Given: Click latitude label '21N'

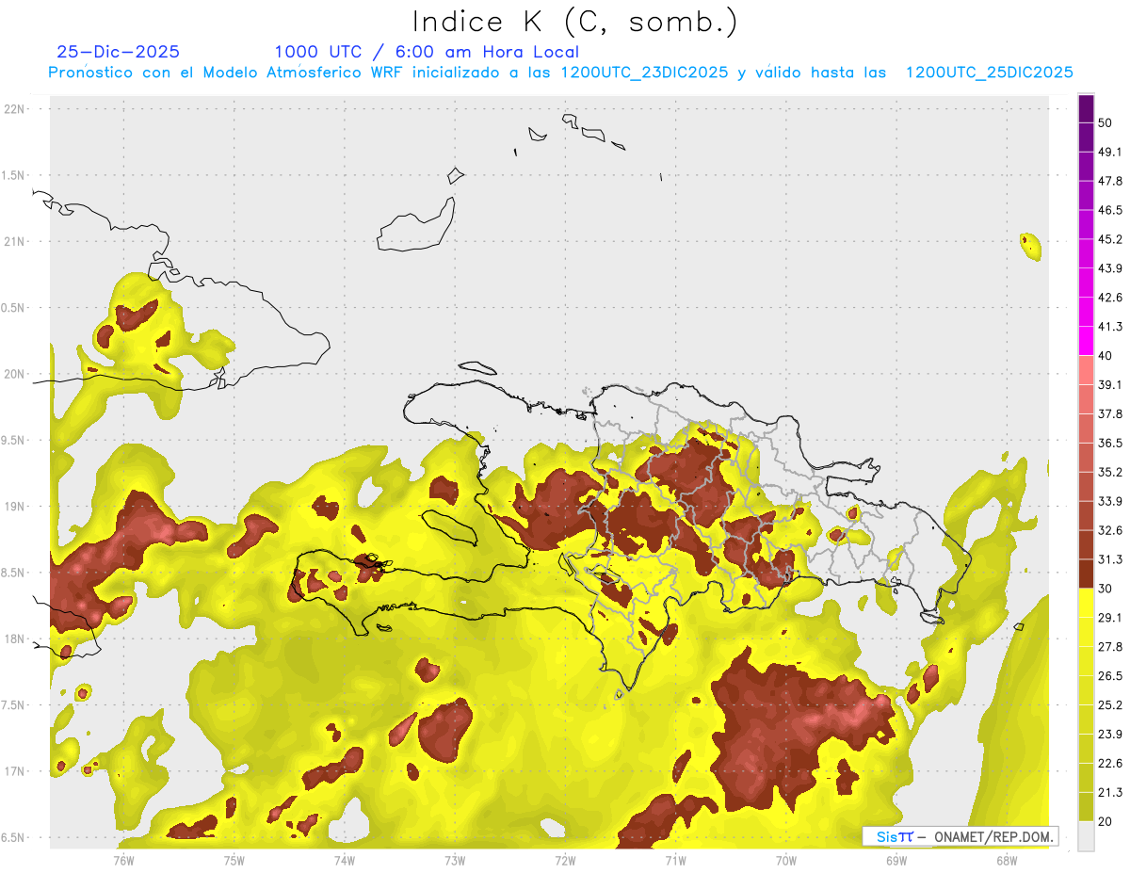Looking at the screenshot, I should pyautogui.click(x=16, y=241).
